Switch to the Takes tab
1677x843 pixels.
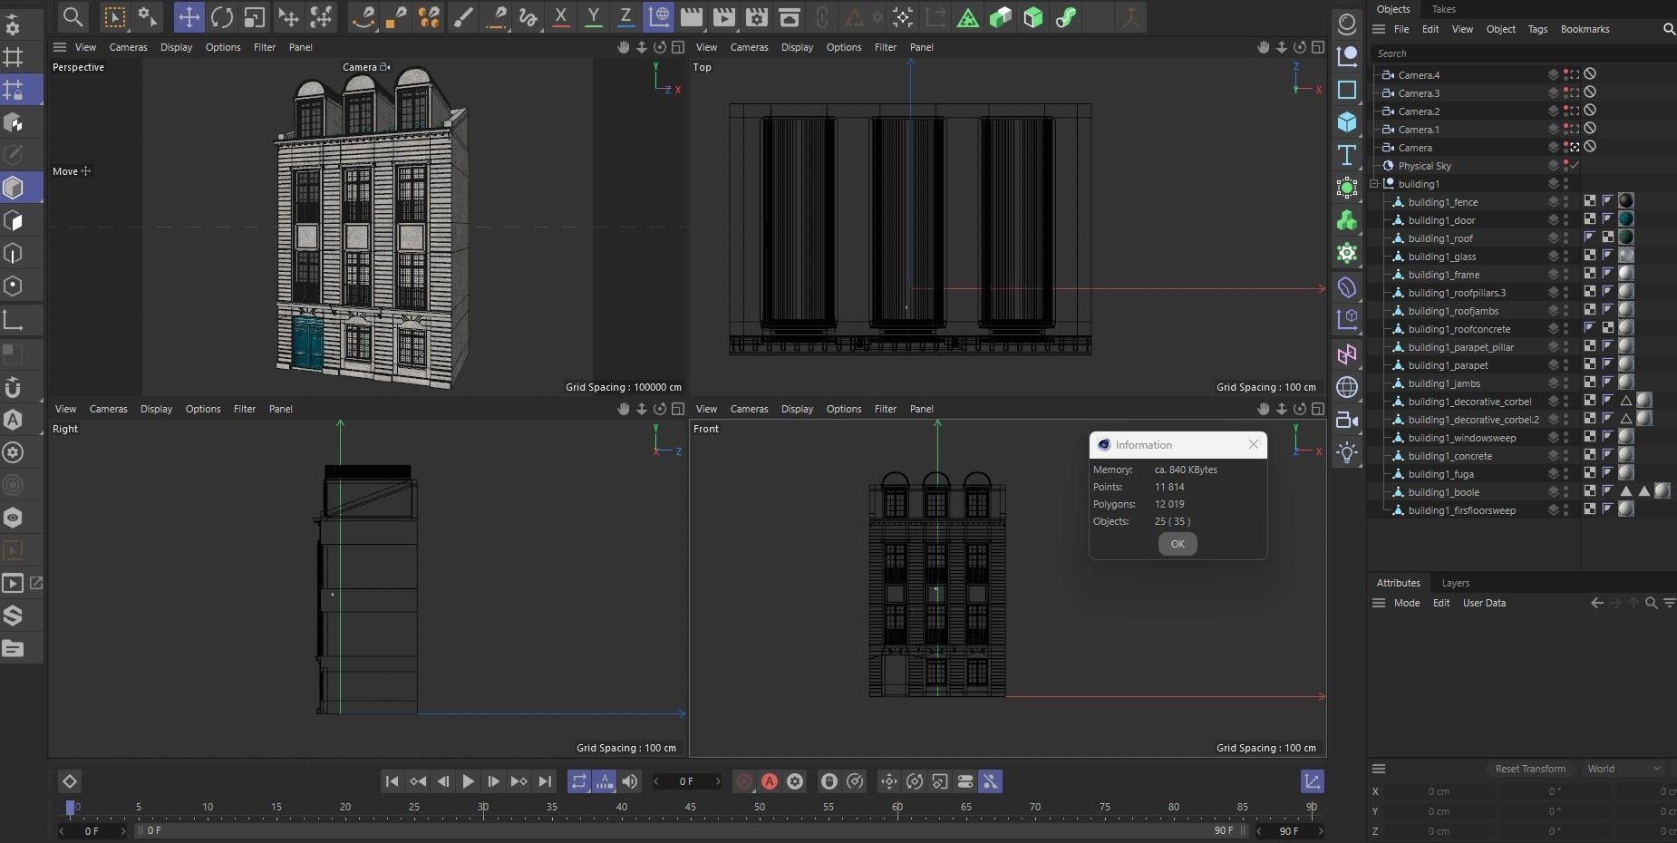tap(1444, 9)
